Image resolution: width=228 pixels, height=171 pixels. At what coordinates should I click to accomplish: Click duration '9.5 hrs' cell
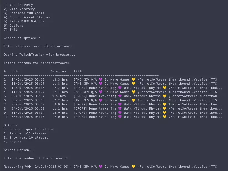pos(59,96)
